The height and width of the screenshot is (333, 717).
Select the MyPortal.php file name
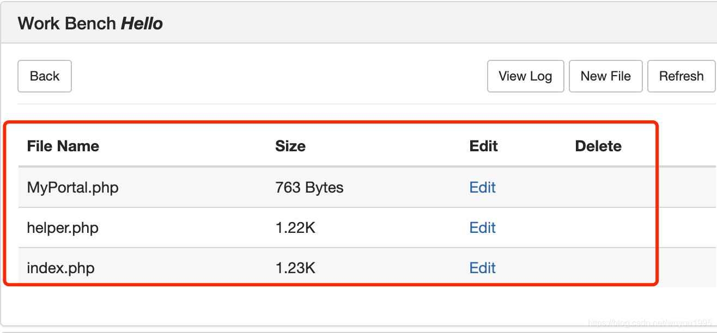coord(73,188)
